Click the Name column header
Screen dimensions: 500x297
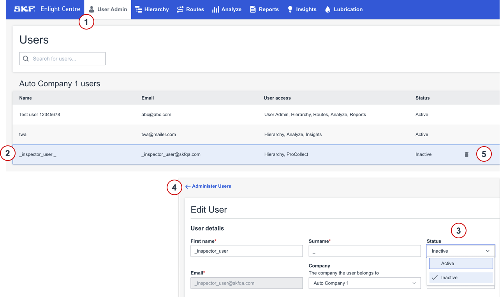click(26, 98)
